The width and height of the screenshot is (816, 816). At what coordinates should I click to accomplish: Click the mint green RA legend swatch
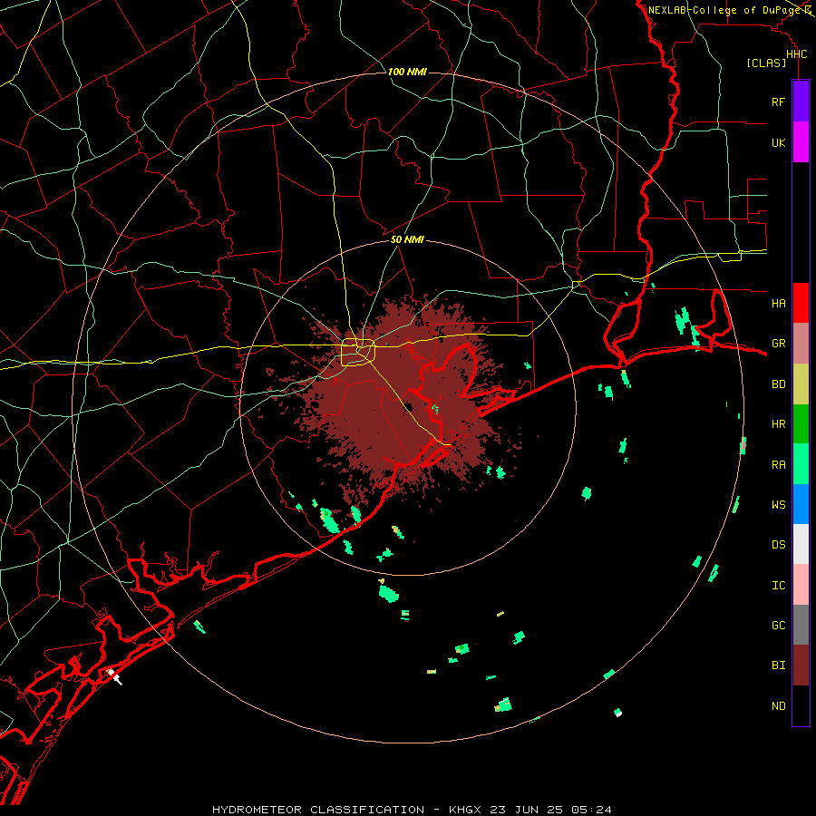tap(801, 464)
